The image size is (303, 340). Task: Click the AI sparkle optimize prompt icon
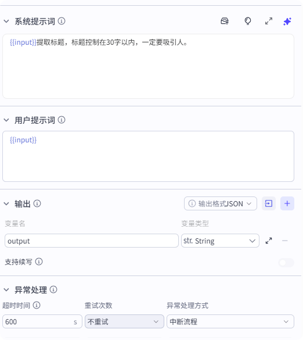(287, 22)
